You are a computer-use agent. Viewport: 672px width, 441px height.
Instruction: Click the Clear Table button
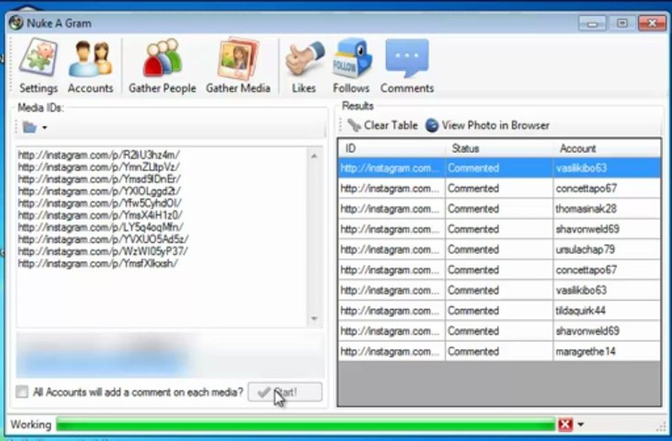click(382, 126)
